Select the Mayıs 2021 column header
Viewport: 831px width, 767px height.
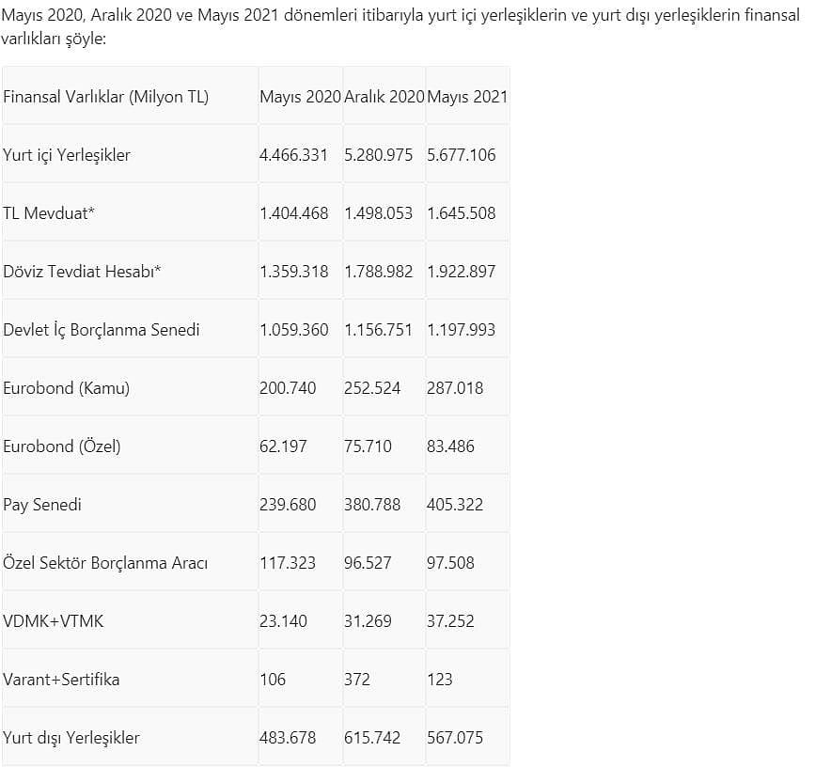tap(467, 97)
